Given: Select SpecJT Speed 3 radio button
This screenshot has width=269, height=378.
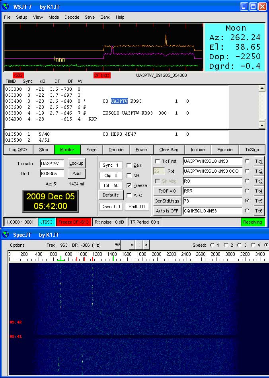Looking at the screenshot, I should click(x=239, y=245).
